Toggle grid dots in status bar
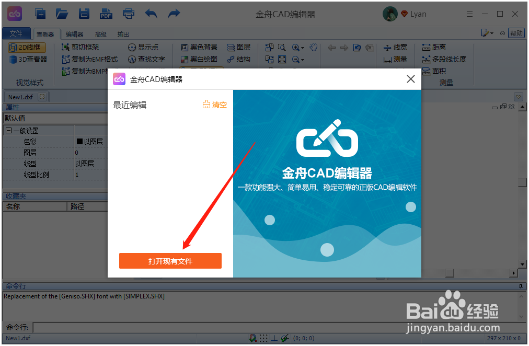 (264, 338)
